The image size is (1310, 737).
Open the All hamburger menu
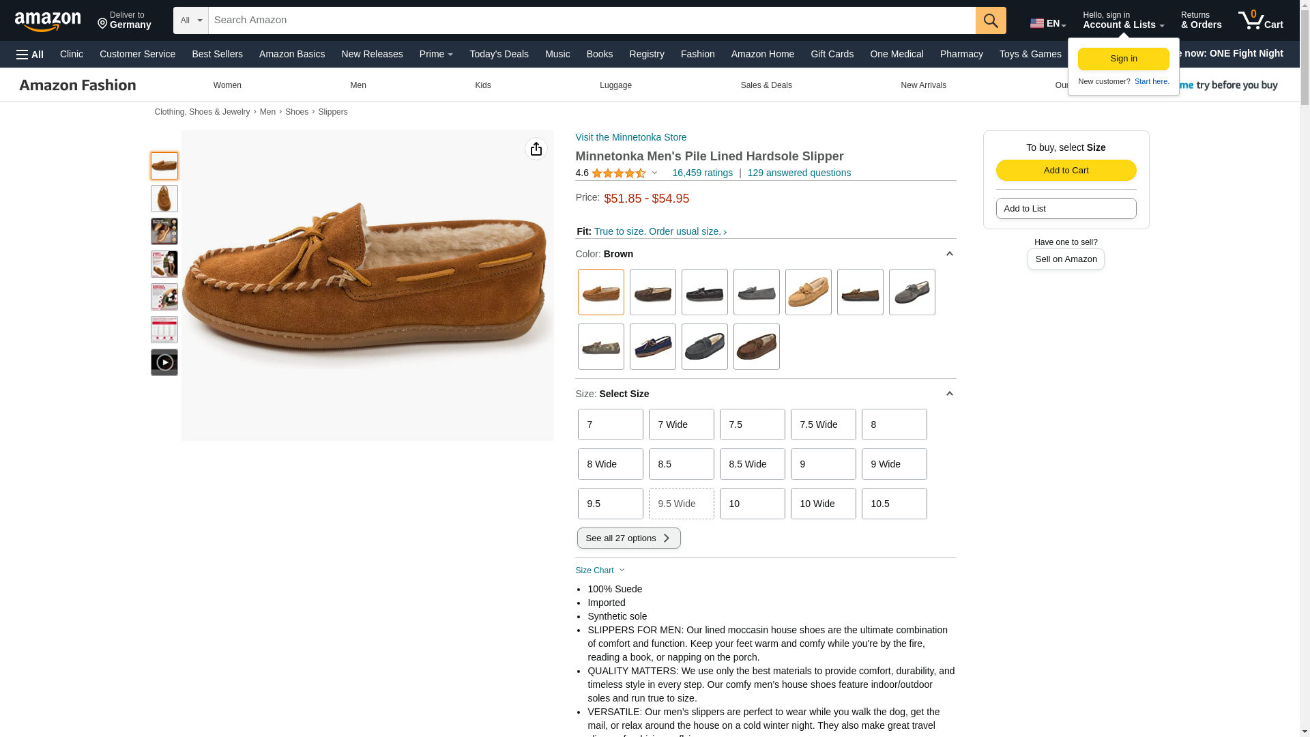(x=30, y=55)
